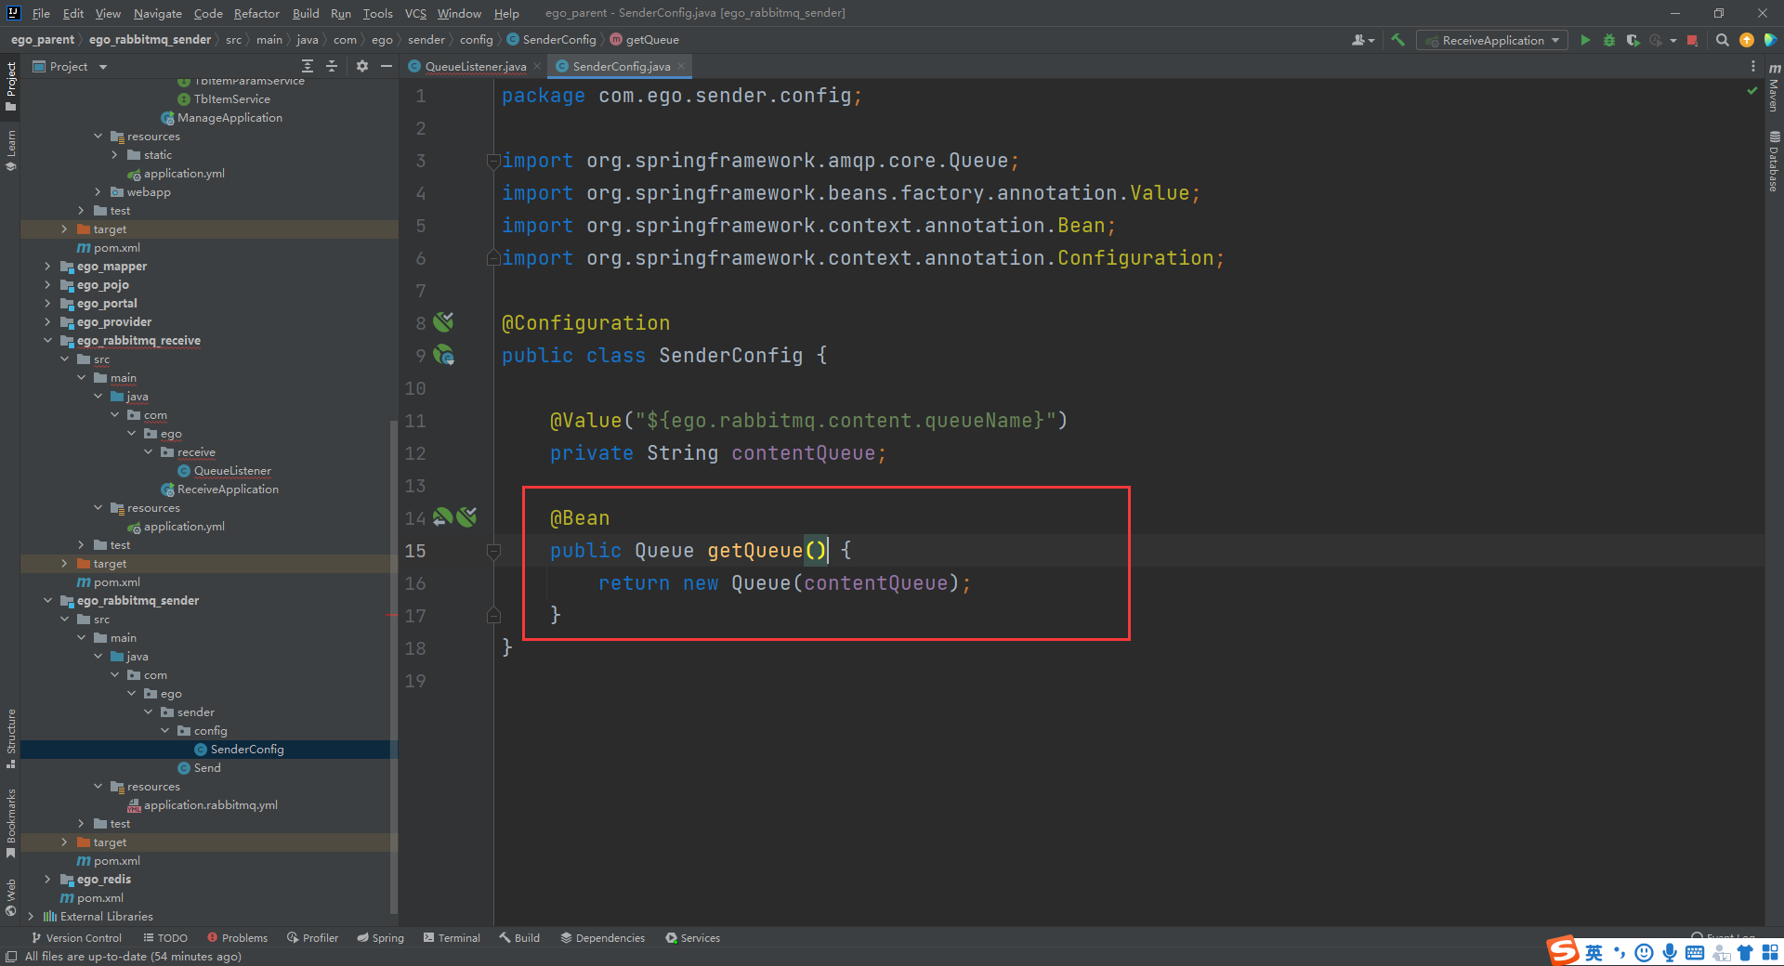Click the Spring bean gutter icon on line 8
1784x966 pixels.
(444, 322)
